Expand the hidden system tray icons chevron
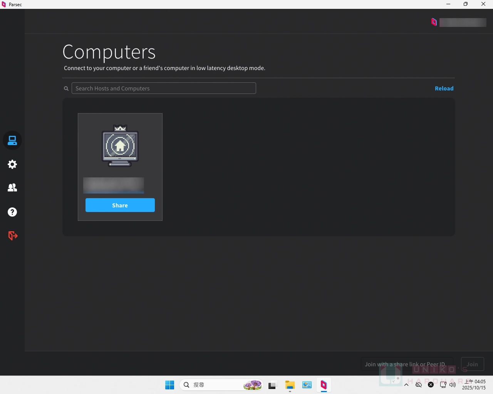Image resolution: width=493 pixels, height=394 pixels. 406,385
